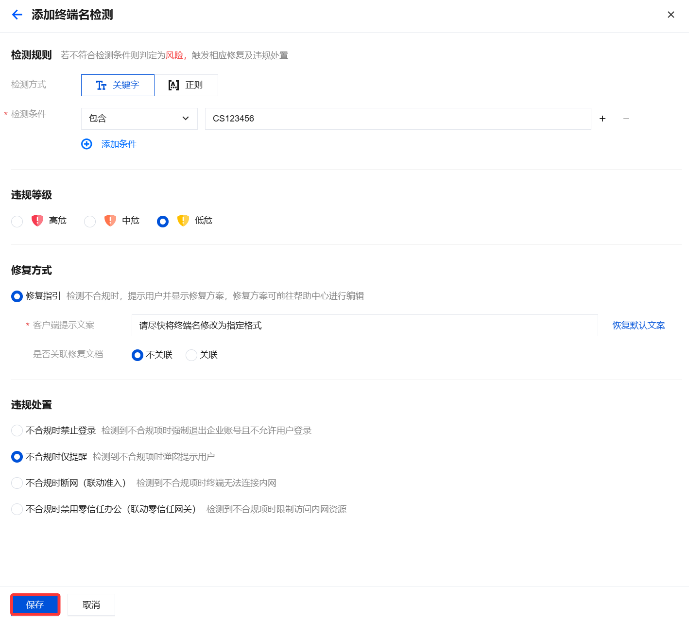
Task: Click the 恢复默认文案 link
Action: click(638, 326)
